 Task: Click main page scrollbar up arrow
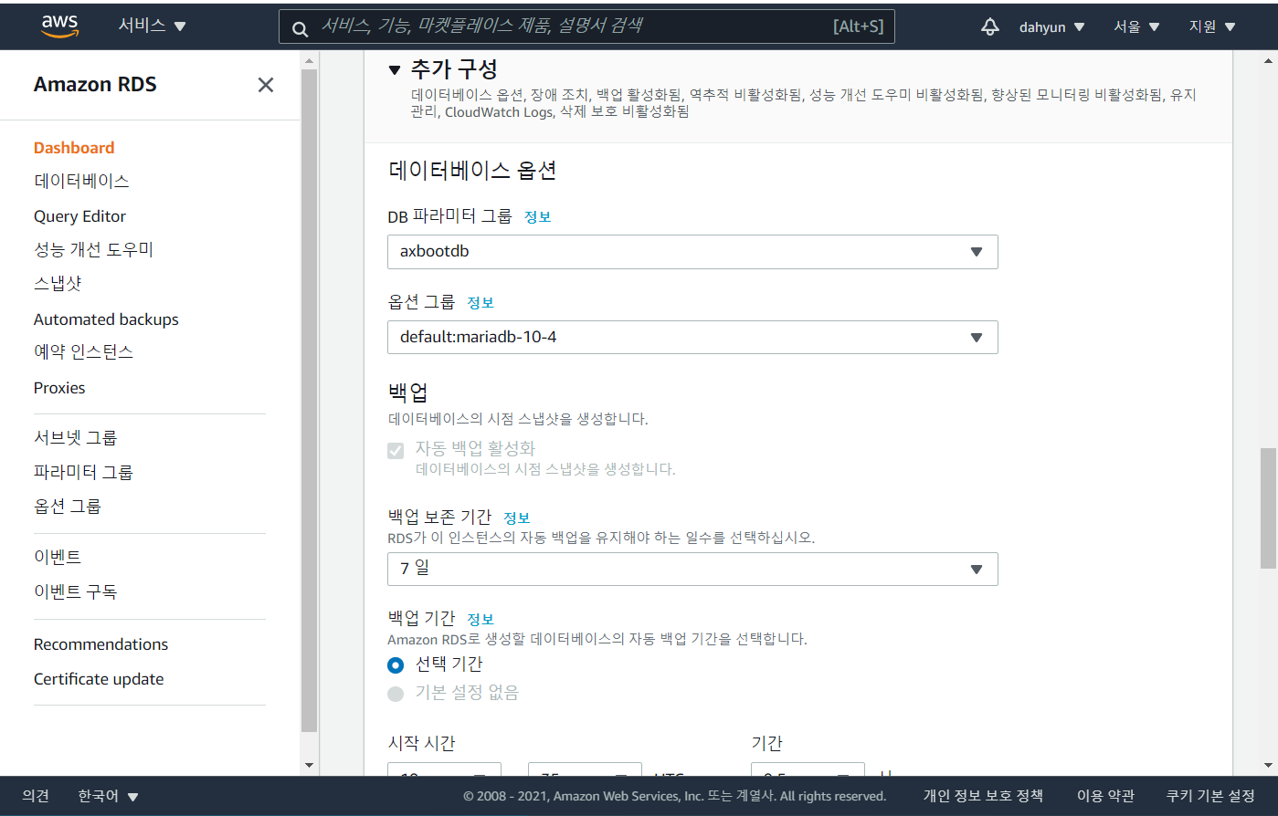tap(1268, 61)
